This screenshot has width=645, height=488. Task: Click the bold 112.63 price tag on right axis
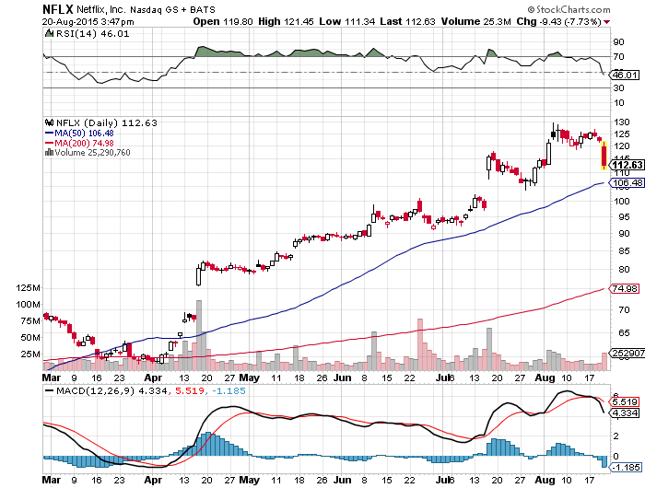coord(627,165)
